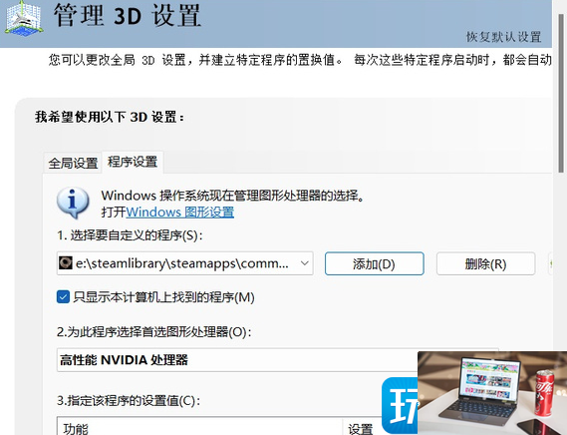The width and height of the screenshot is (567, 435).
Task: Click the 2.为此程序选择首选图形处理器(O) label
Action: click(x=154, y=332)
